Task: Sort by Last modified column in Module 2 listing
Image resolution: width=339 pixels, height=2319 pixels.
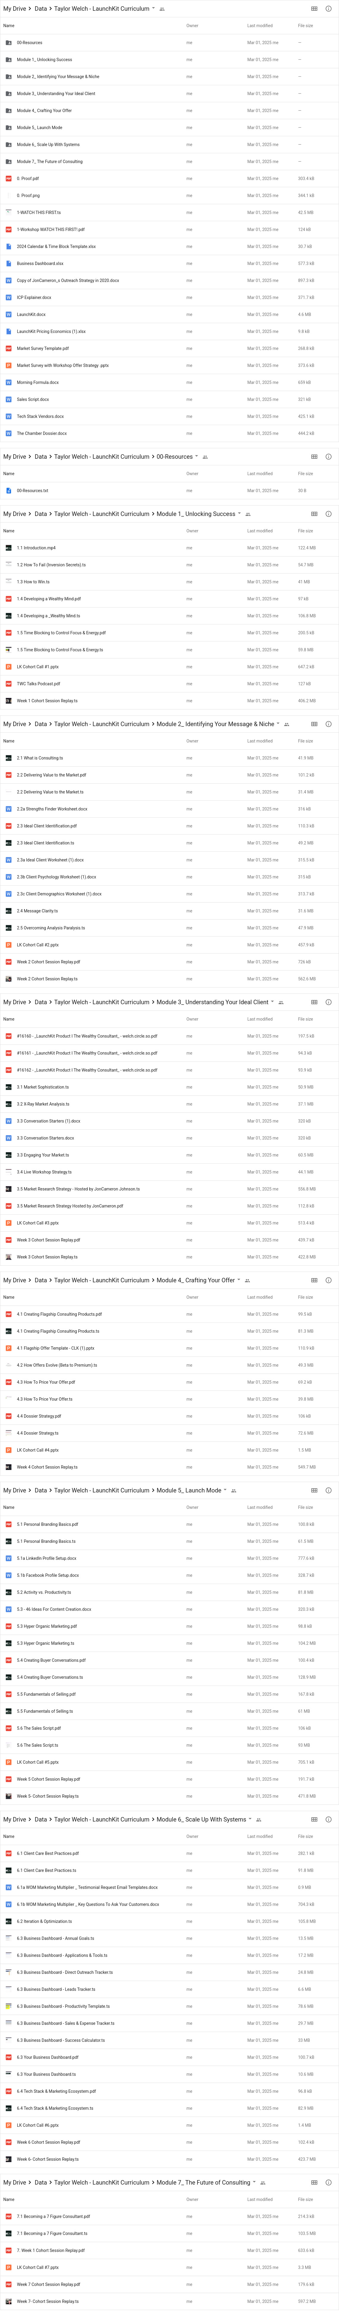Action: coord(260,741)
